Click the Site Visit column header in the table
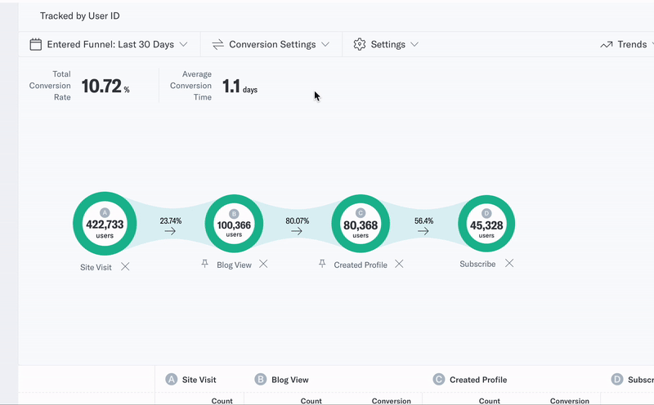The height and width of the screenshot is (405, 654). (x=199, y=380)
